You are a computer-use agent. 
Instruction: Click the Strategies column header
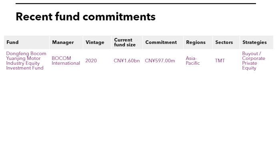pos(254,42)
